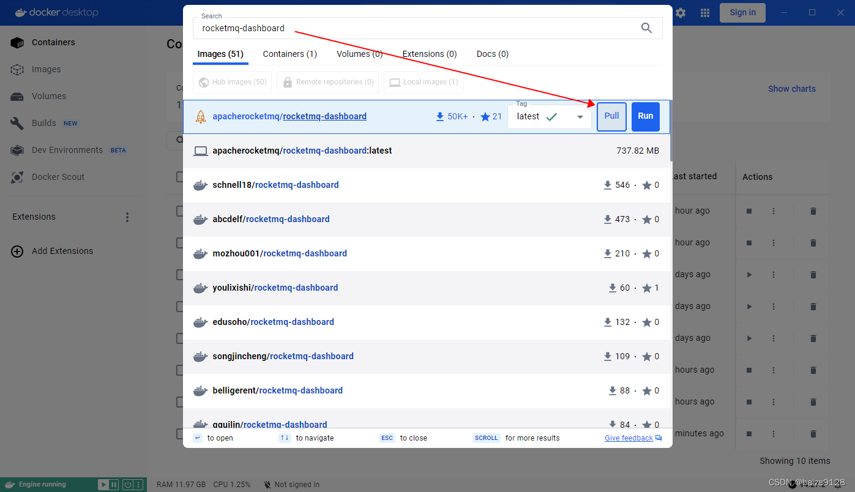The height and width of the screenshot is (492, 855).
Task: Click the Dev Environments sidebar icon
Action: point(17,150)
